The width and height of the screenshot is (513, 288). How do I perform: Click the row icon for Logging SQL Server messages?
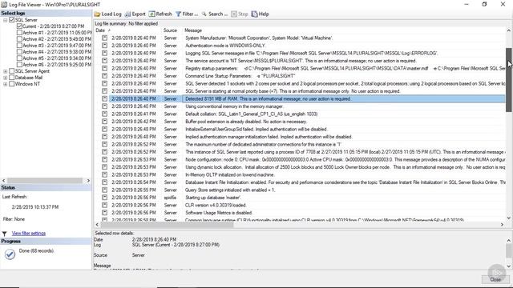coord(105,53)
